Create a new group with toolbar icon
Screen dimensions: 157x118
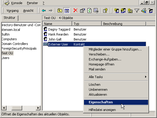[123, 11]
